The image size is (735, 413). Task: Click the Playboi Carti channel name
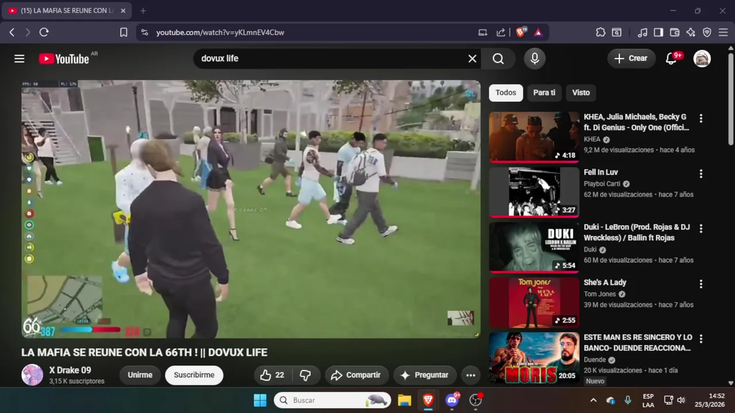click(602, 184)
